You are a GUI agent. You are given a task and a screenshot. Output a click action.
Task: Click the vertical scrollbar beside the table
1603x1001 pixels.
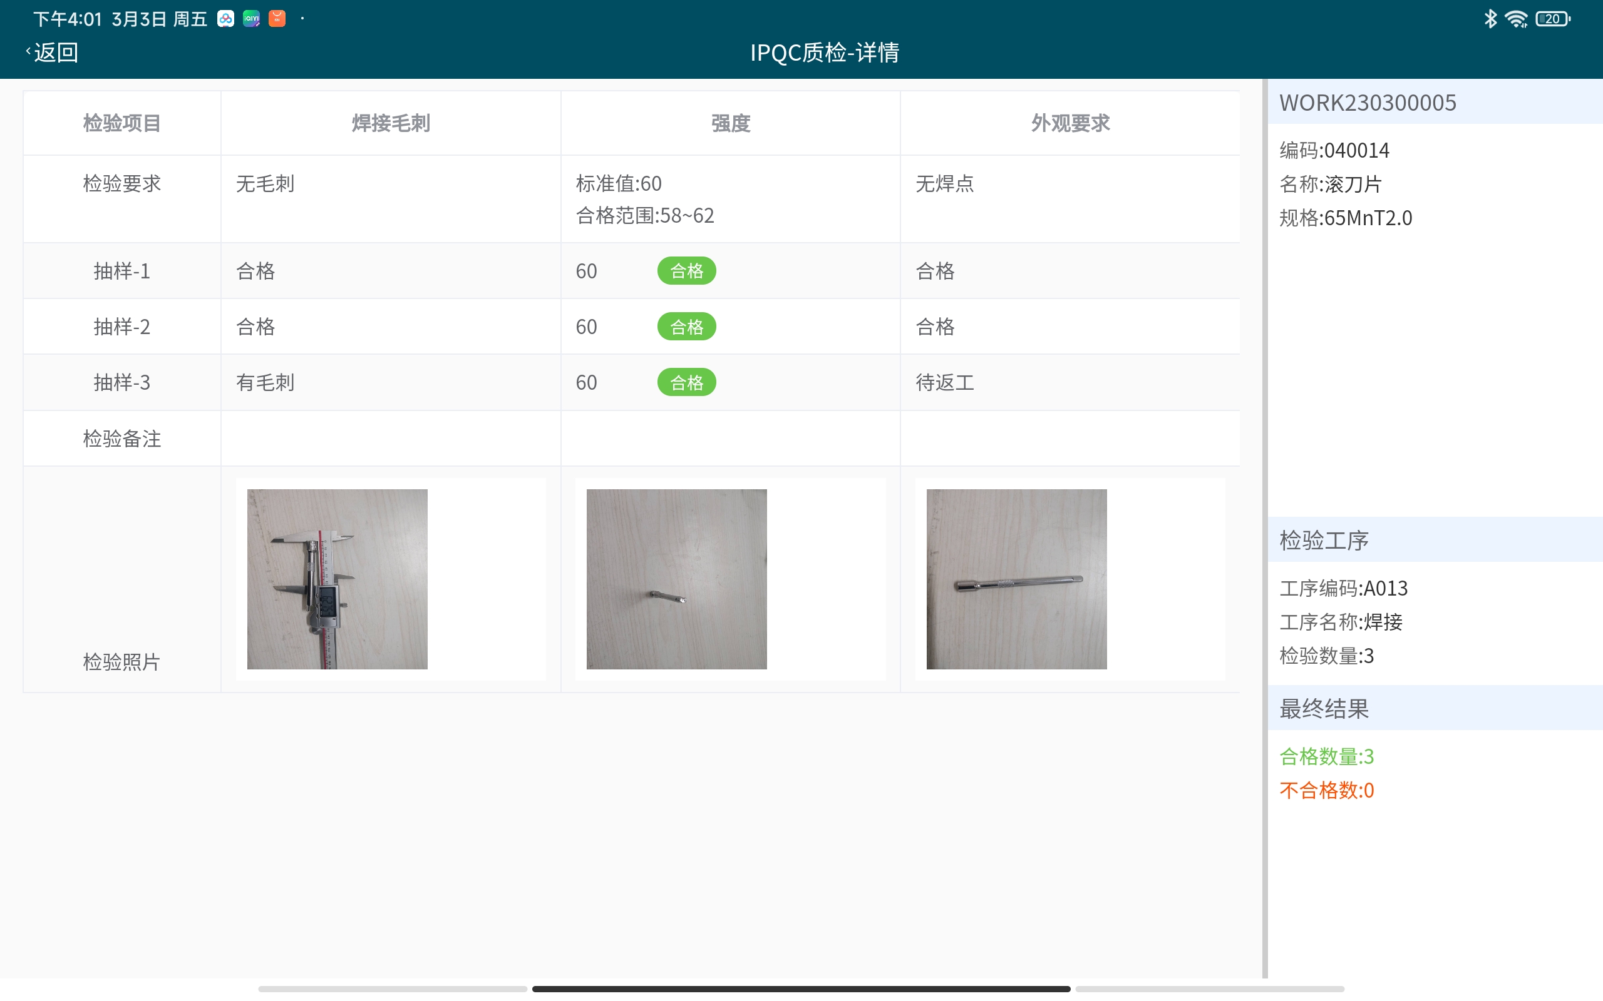1264,528
